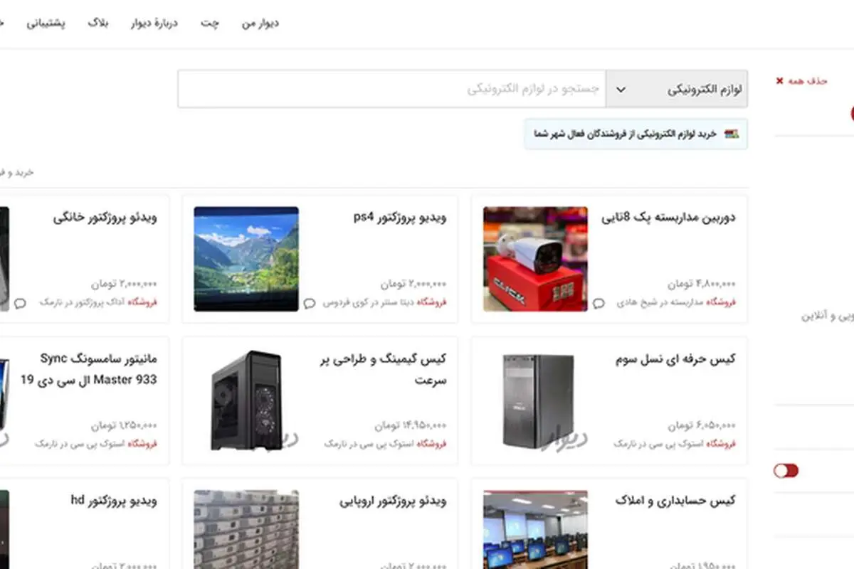854x569 pixels.
Task: Click the store icon in the blue banner
Action: pyautogui.click(x=732, y=134)
